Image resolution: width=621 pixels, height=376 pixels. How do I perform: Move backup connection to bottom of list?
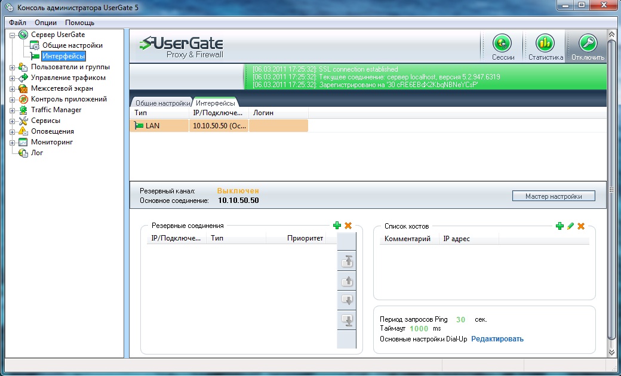(347, 320)
